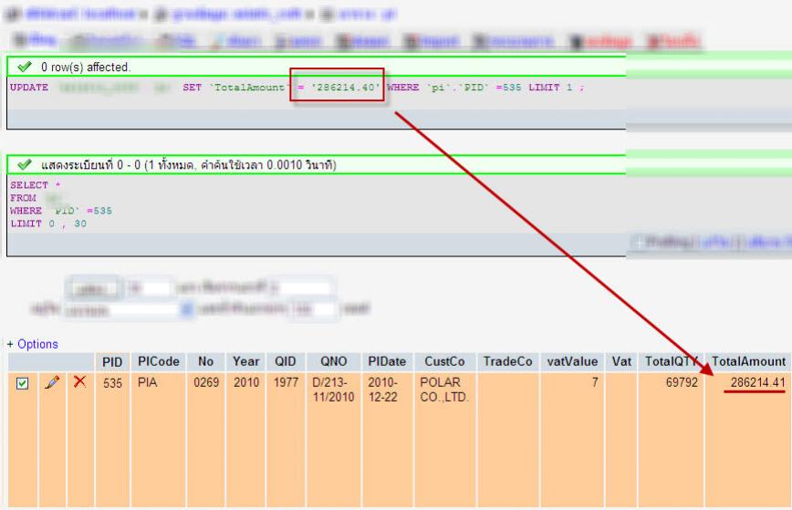This screenshot has width=792, height=510.
Task: Sort by the PID column header
Action: 112,362
